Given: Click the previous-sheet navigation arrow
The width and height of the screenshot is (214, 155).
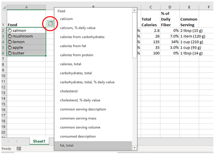Looking at the screenshot, I should coord(8,141).
